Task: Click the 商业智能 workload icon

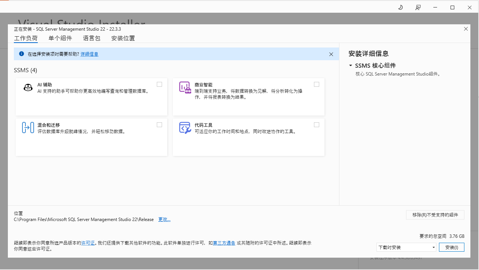Action: click(x=185, y=88)
